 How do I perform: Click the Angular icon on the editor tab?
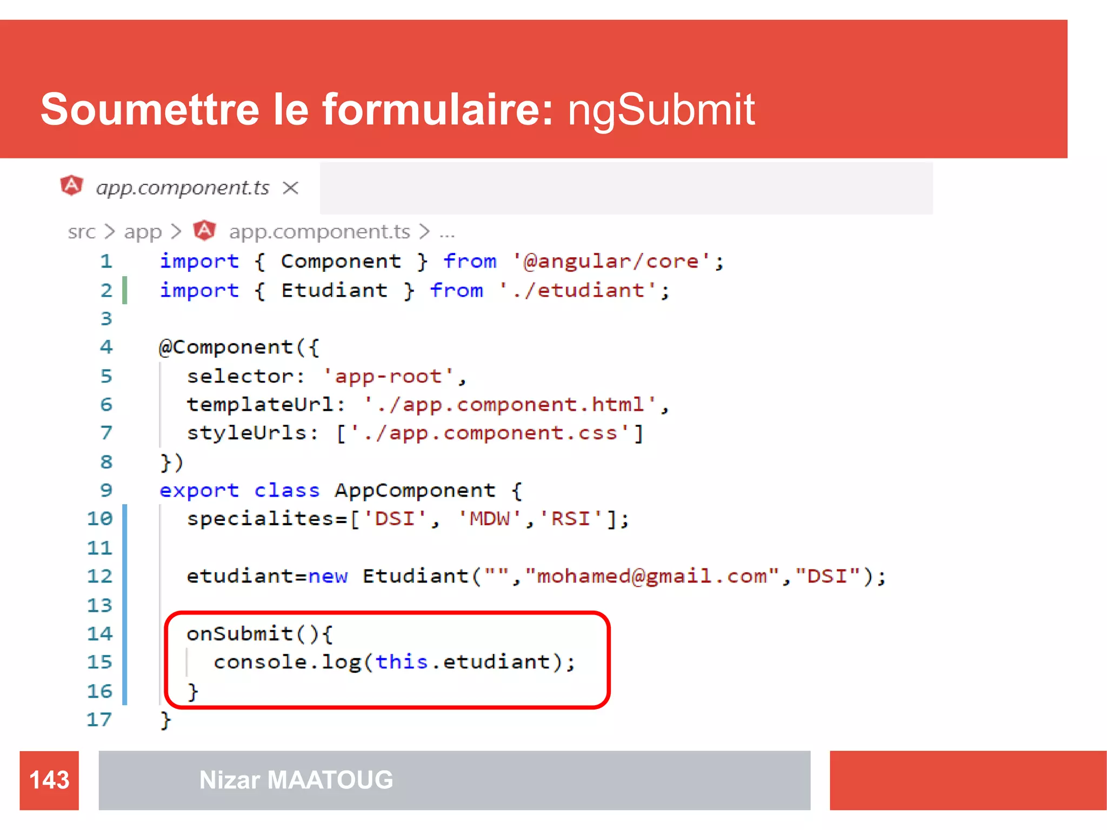pos(71,186)
